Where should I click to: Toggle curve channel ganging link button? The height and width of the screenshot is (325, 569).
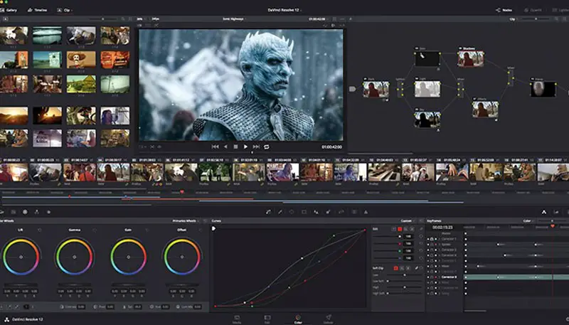click(421, 229)
